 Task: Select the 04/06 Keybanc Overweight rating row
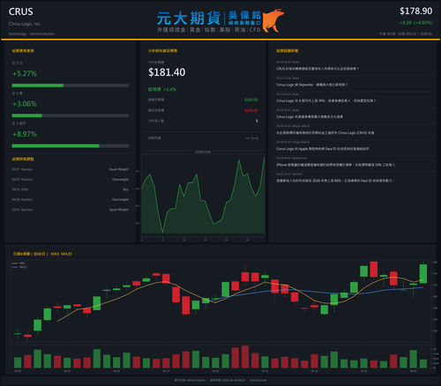click(71, 199)
